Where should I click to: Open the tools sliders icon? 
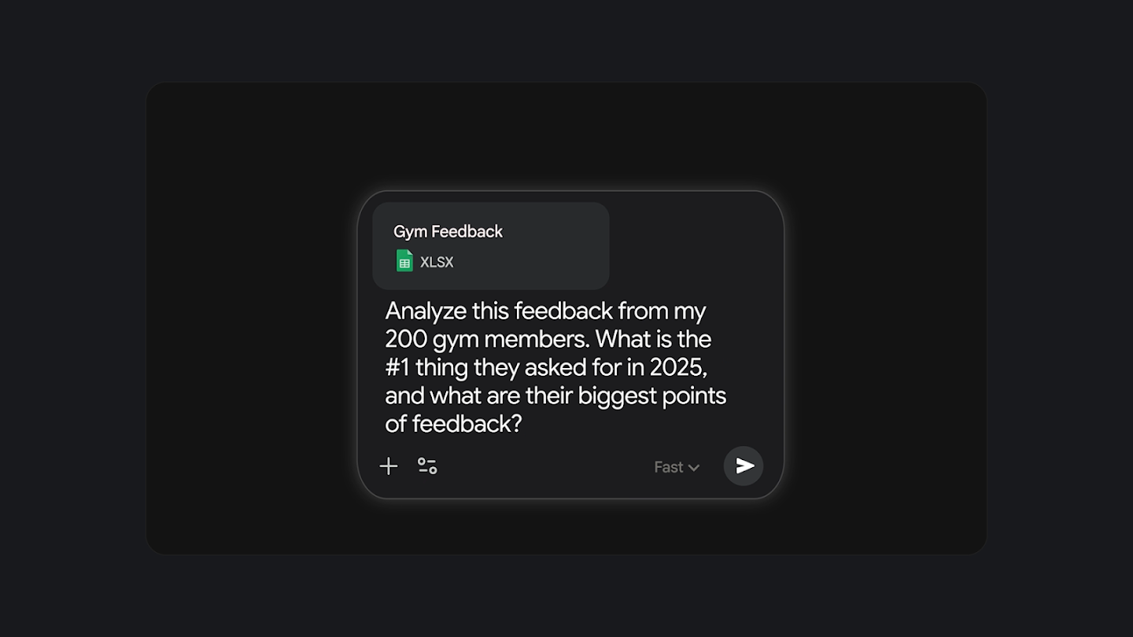point(427,466)
